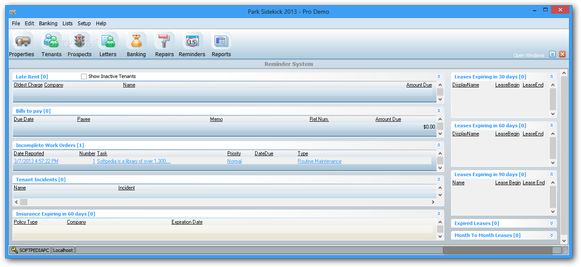Sort Late Rent by Amount Due column

pyautogui.click(x=419, y=85)
